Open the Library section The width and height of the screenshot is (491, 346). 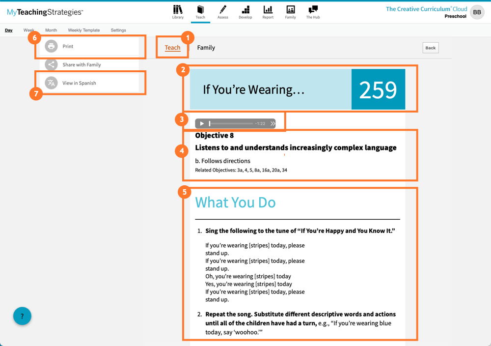178,12
